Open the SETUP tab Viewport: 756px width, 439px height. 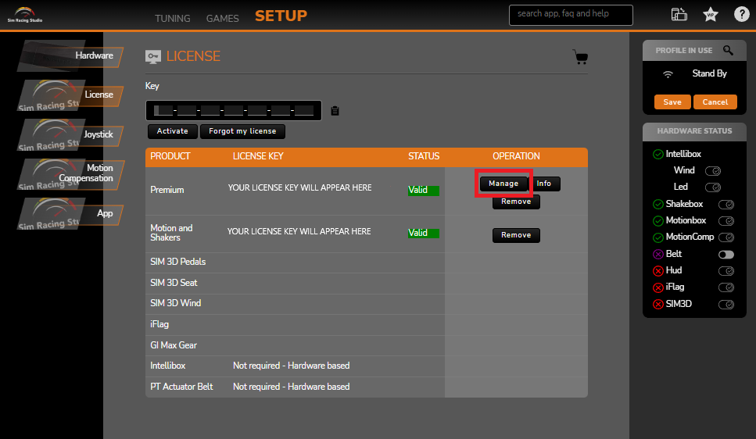point(281,16)
